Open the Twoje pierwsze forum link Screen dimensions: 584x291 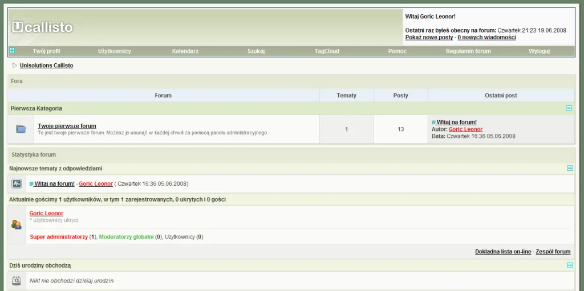coord(67,126)
